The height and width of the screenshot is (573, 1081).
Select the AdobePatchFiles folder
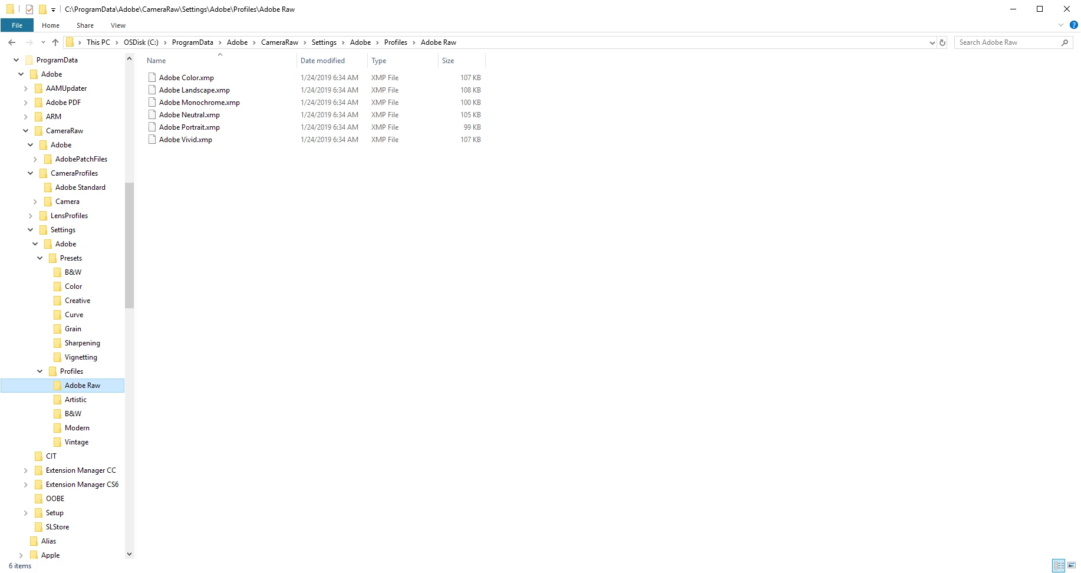click(81, 159)
